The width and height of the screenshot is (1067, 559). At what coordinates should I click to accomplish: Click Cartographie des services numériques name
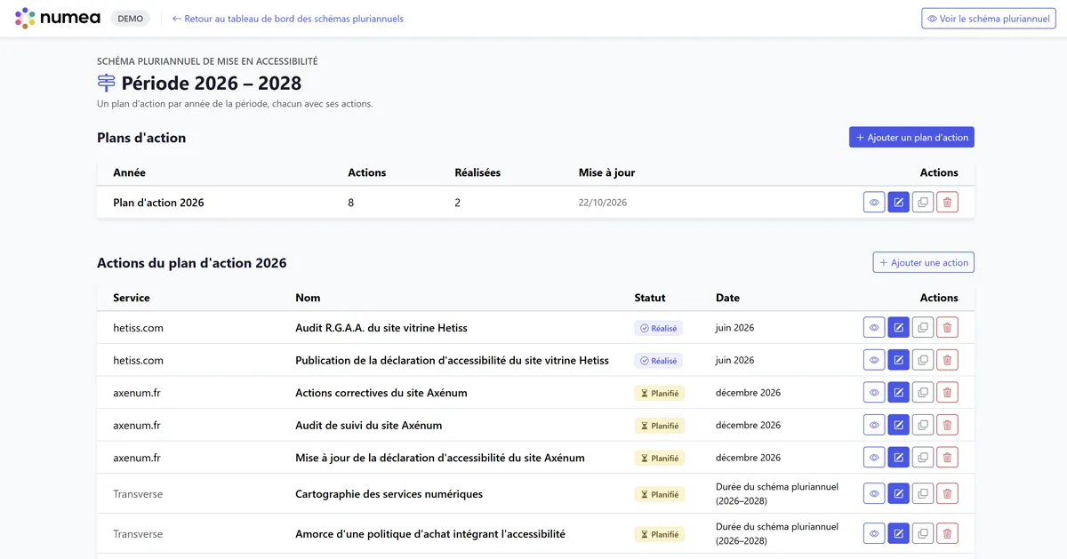click(x=389, y=494)
